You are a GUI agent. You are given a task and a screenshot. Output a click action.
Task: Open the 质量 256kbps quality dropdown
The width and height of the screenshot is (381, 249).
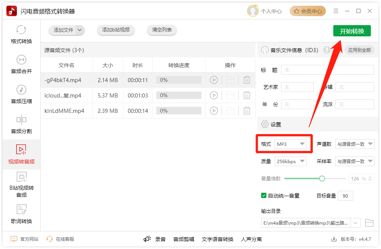(x=290, y=161)
